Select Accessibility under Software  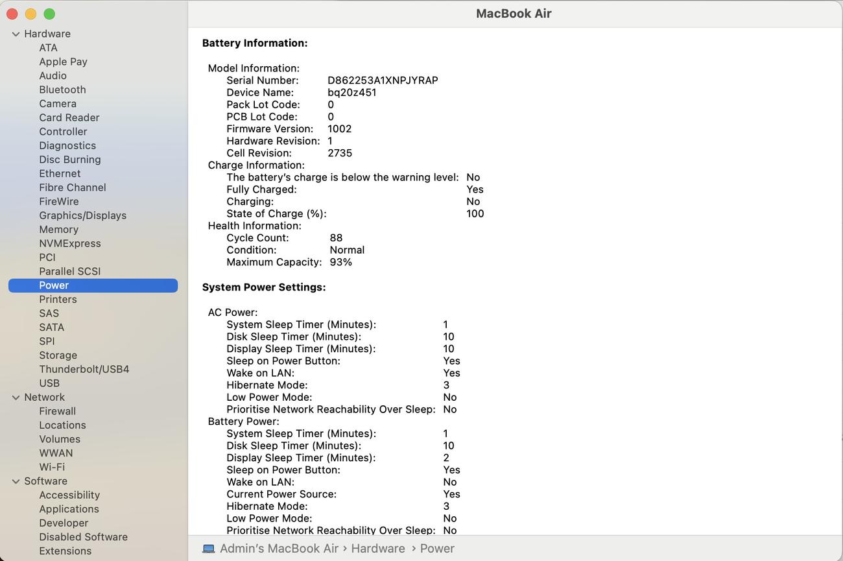click(x=69, y=495)
